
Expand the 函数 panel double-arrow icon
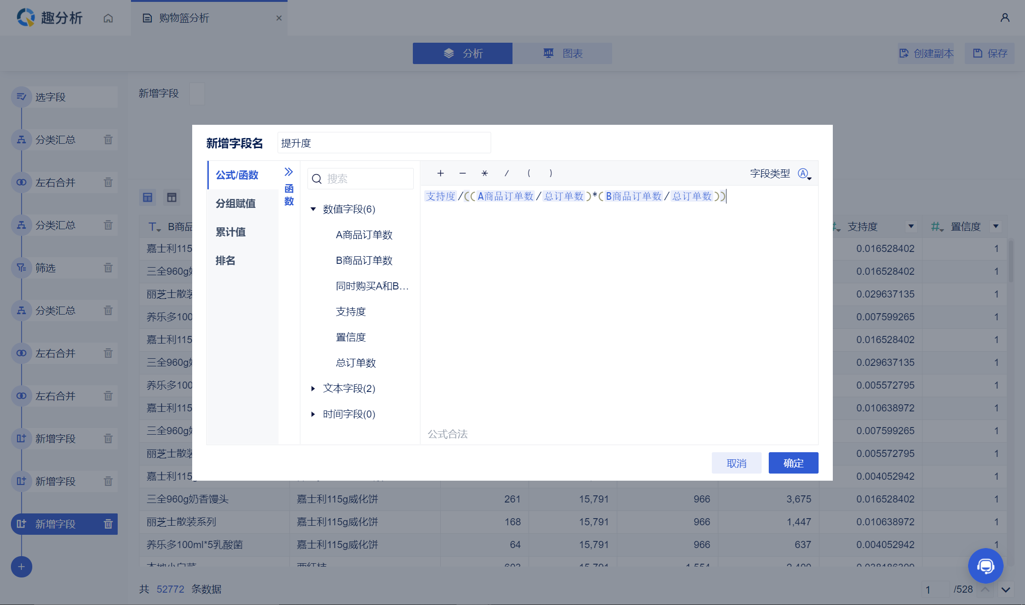pyautogui.click(x=289, y=172)
